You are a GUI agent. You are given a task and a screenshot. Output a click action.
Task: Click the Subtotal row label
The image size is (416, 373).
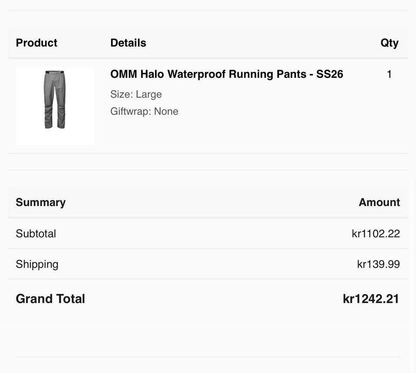pyautogui.click(x=36, y=233)
